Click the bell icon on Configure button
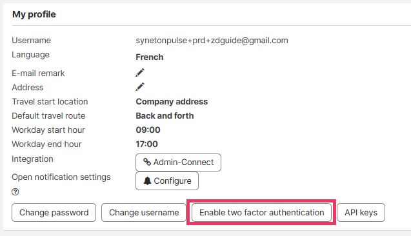411x236 pixels. click(x=147, y=181)
